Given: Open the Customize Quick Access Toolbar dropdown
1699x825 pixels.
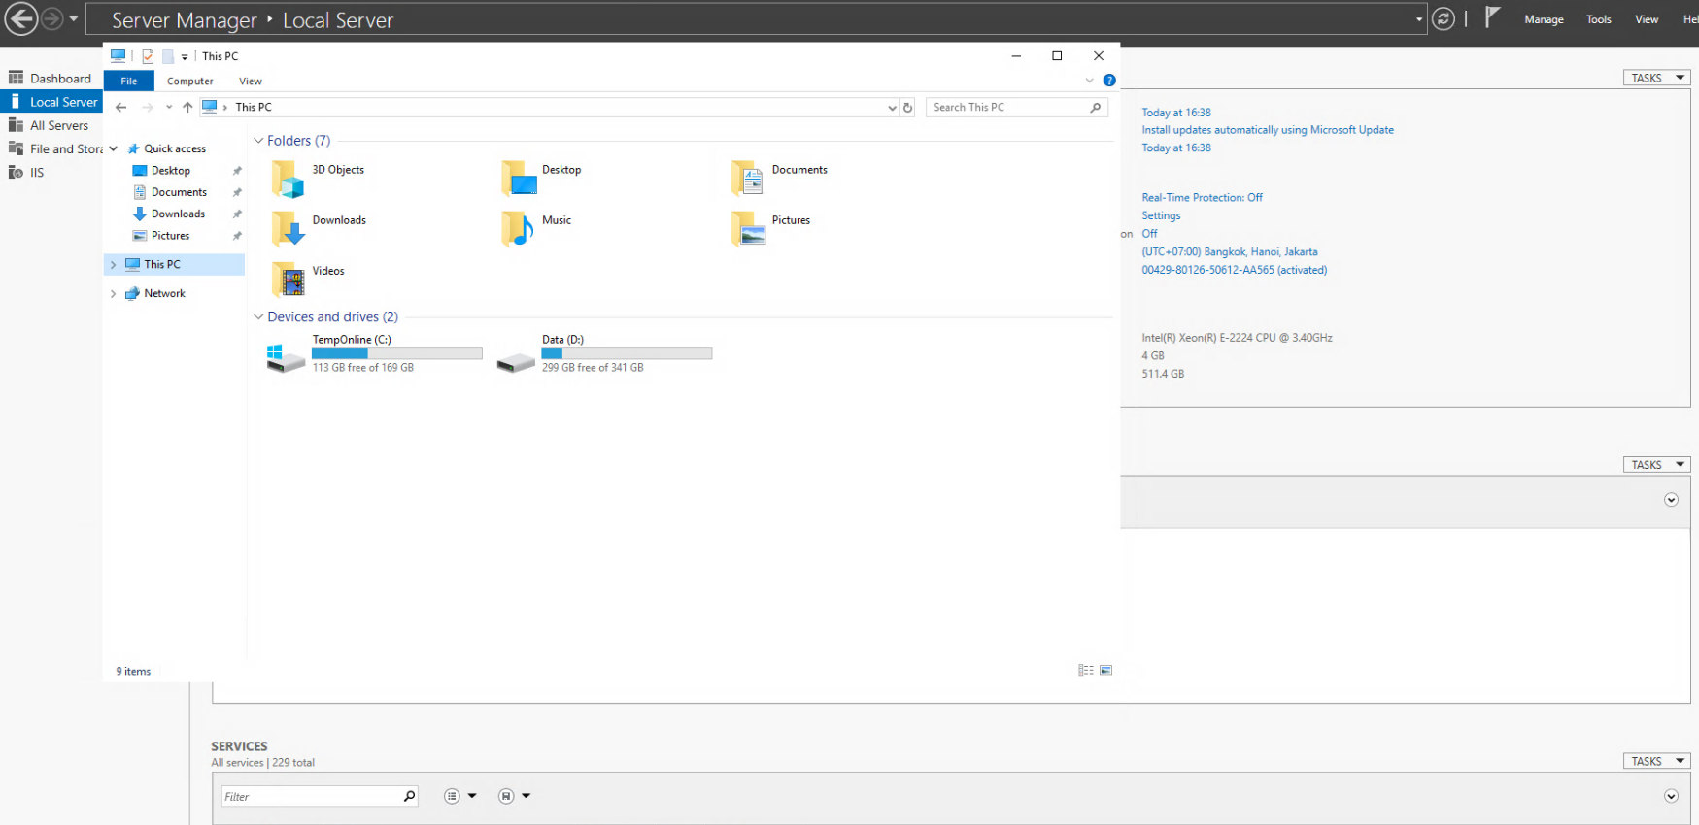Looking at the screenshot, I should [x=185, y=57].
